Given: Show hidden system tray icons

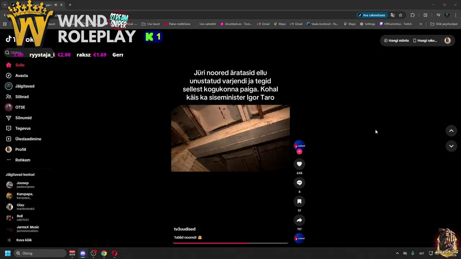Looking at the screenshot, I should coord(397,253).
